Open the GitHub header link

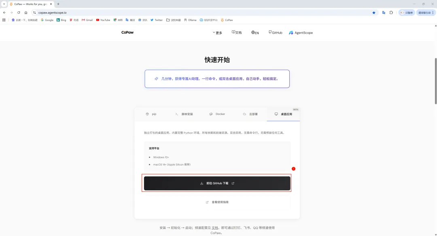click(x=276, y=33)
